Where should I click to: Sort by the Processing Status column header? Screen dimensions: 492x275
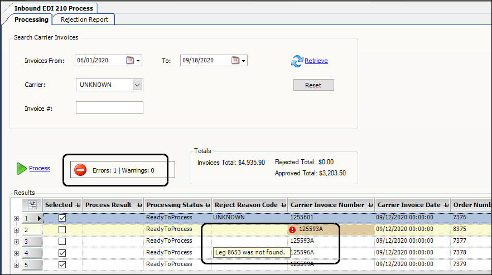(175, 205)
